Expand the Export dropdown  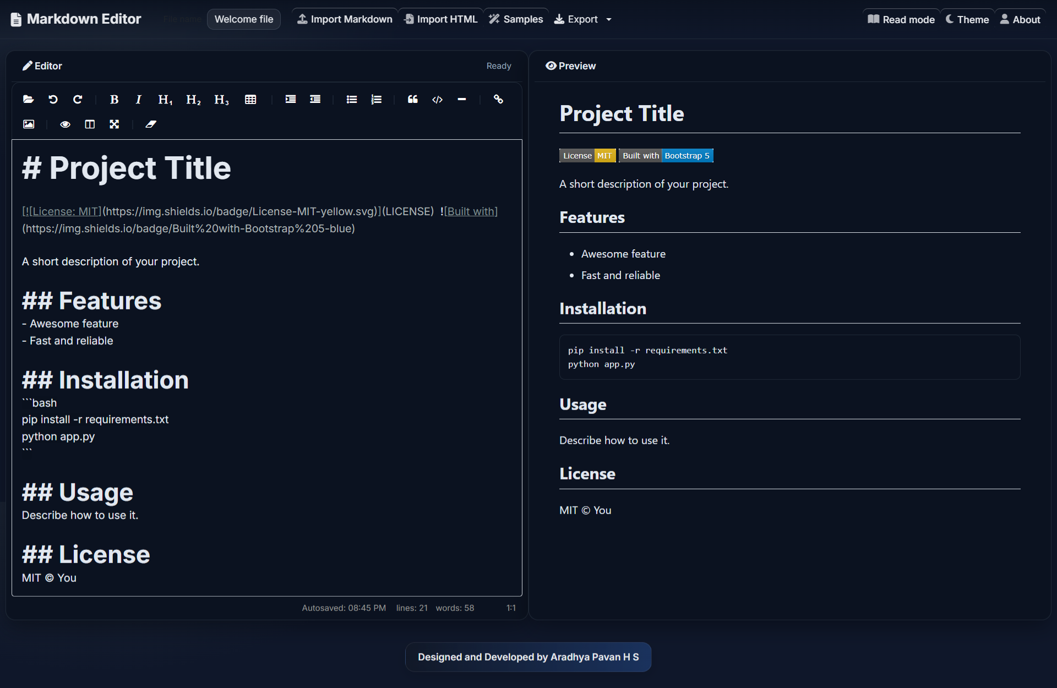tap(583, 19)
